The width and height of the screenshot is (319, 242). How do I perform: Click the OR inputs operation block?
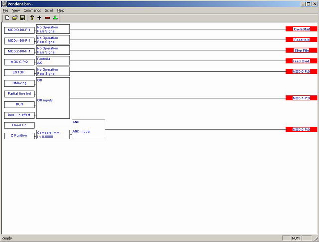click(53, 98)
